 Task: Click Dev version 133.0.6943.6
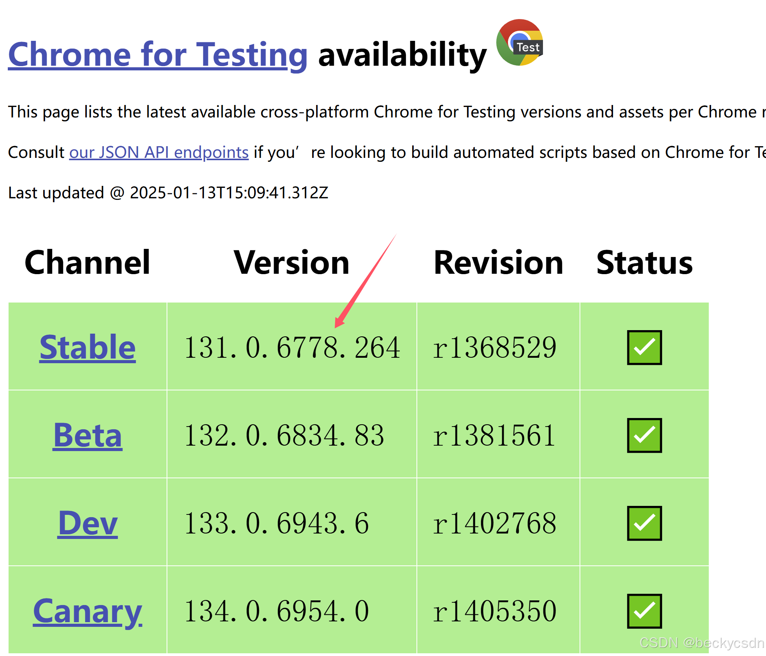pos(276,523)
